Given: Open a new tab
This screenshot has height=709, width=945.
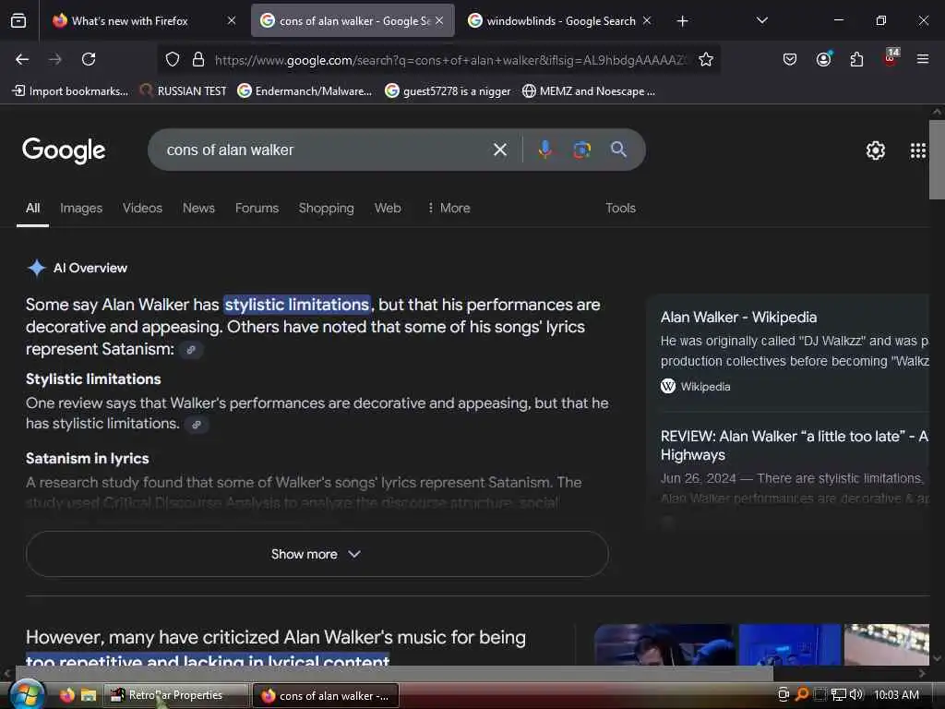Looking at the screenshot, I should click(682, 21).
